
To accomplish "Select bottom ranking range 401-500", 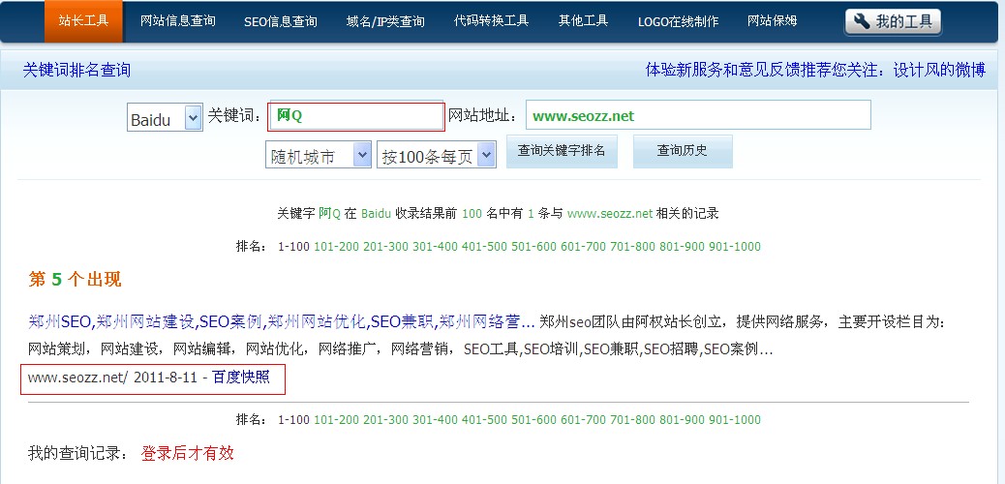I will pyautogui.click(x=484, y=420).
